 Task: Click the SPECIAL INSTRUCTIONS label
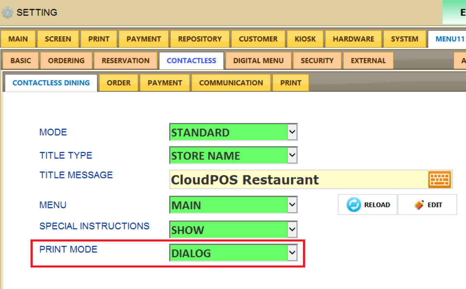click(x=95, y=226)
